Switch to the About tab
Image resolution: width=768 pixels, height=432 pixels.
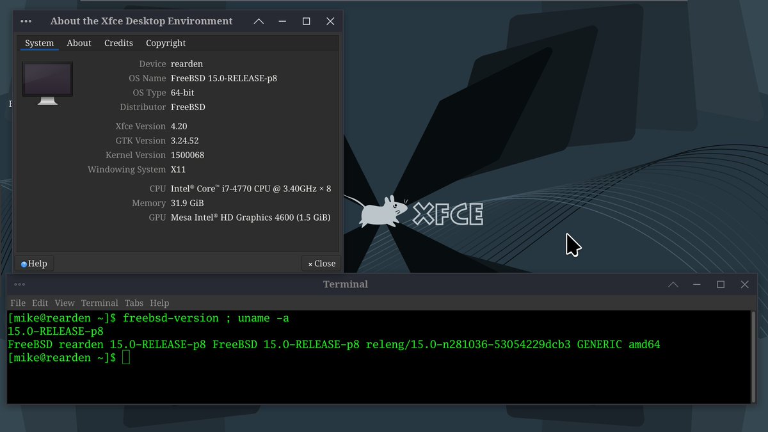79,43
